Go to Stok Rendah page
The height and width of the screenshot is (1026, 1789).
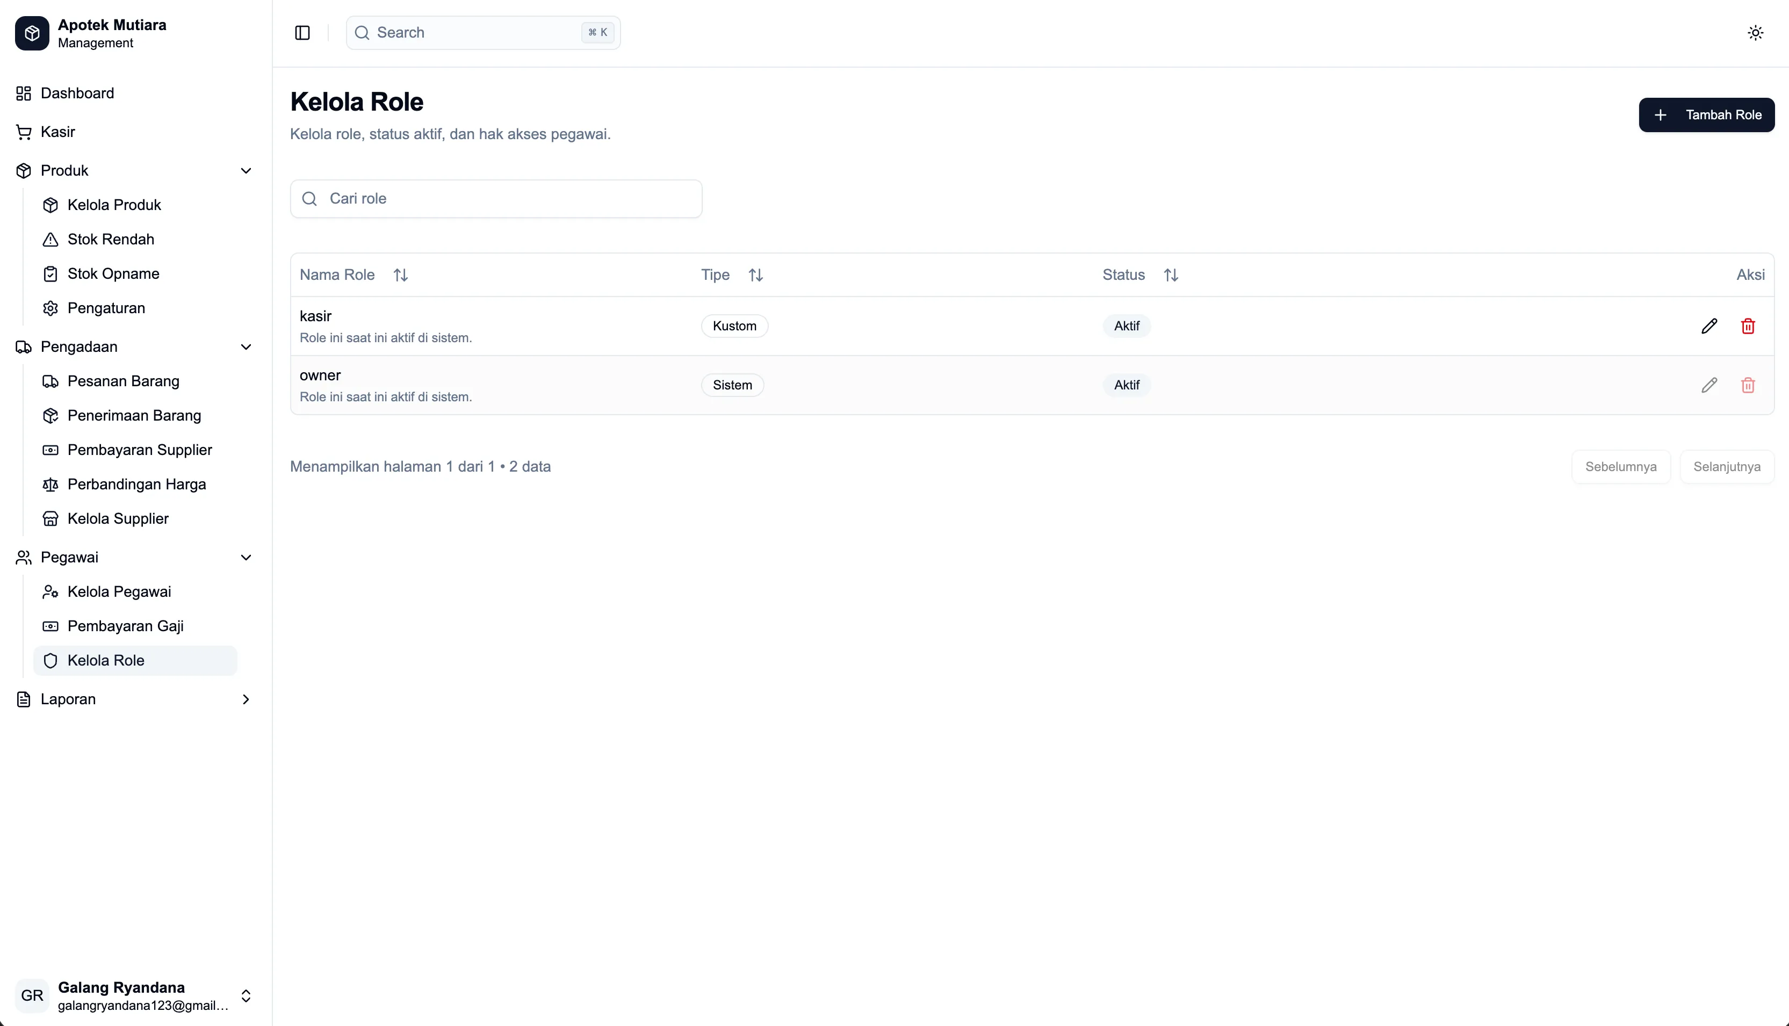(x=135, y=240)
